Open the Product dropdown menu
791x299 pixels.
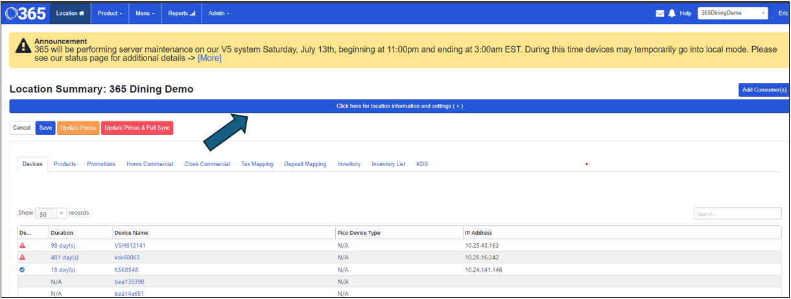click(x=110, y=14)
